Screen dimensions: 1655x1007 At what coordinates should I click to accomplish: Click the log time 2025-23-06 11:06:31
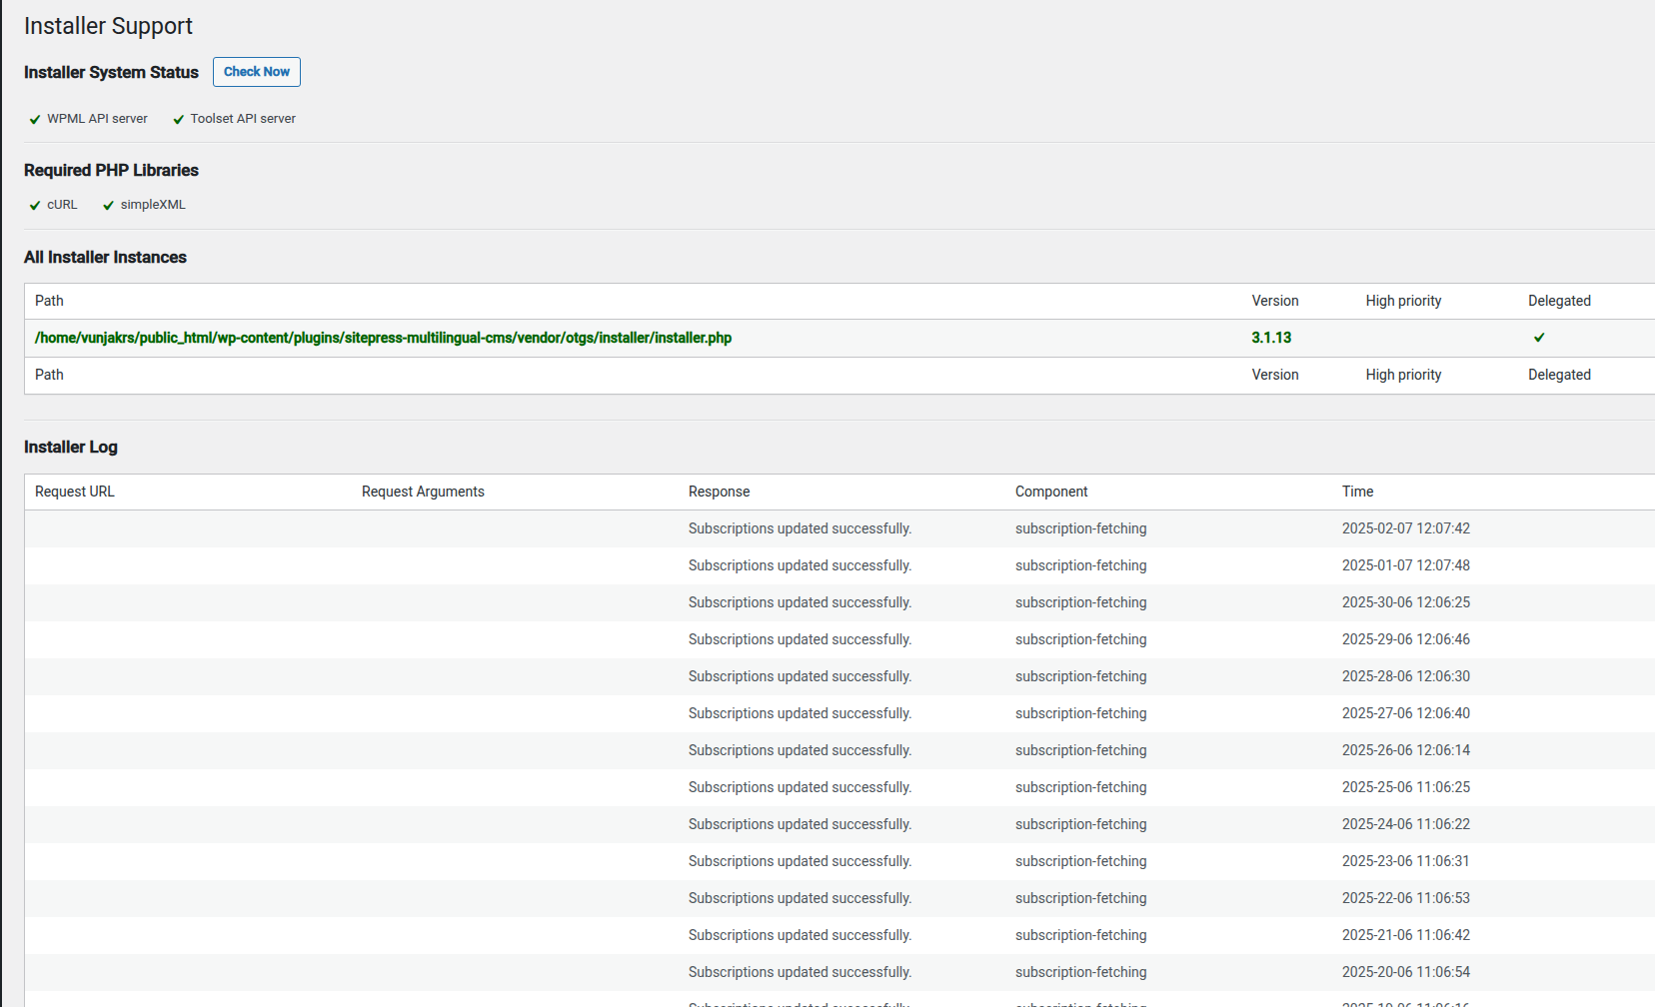[x=1406, y=861]
